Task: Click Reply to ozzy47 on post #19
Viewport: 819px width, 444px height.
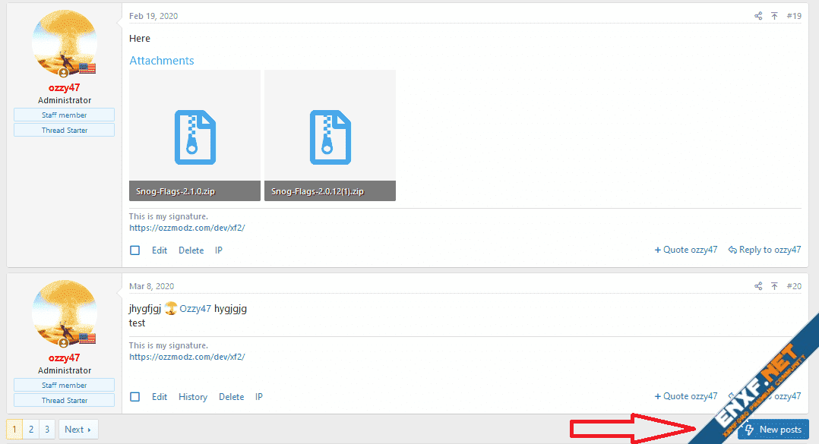Action: (x=764, y=250)
